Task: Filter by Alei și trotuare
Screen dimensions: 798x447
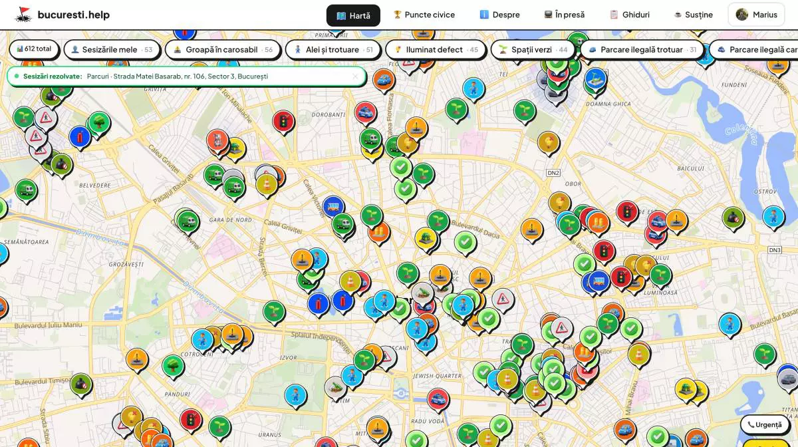Action: pos(333,50)
